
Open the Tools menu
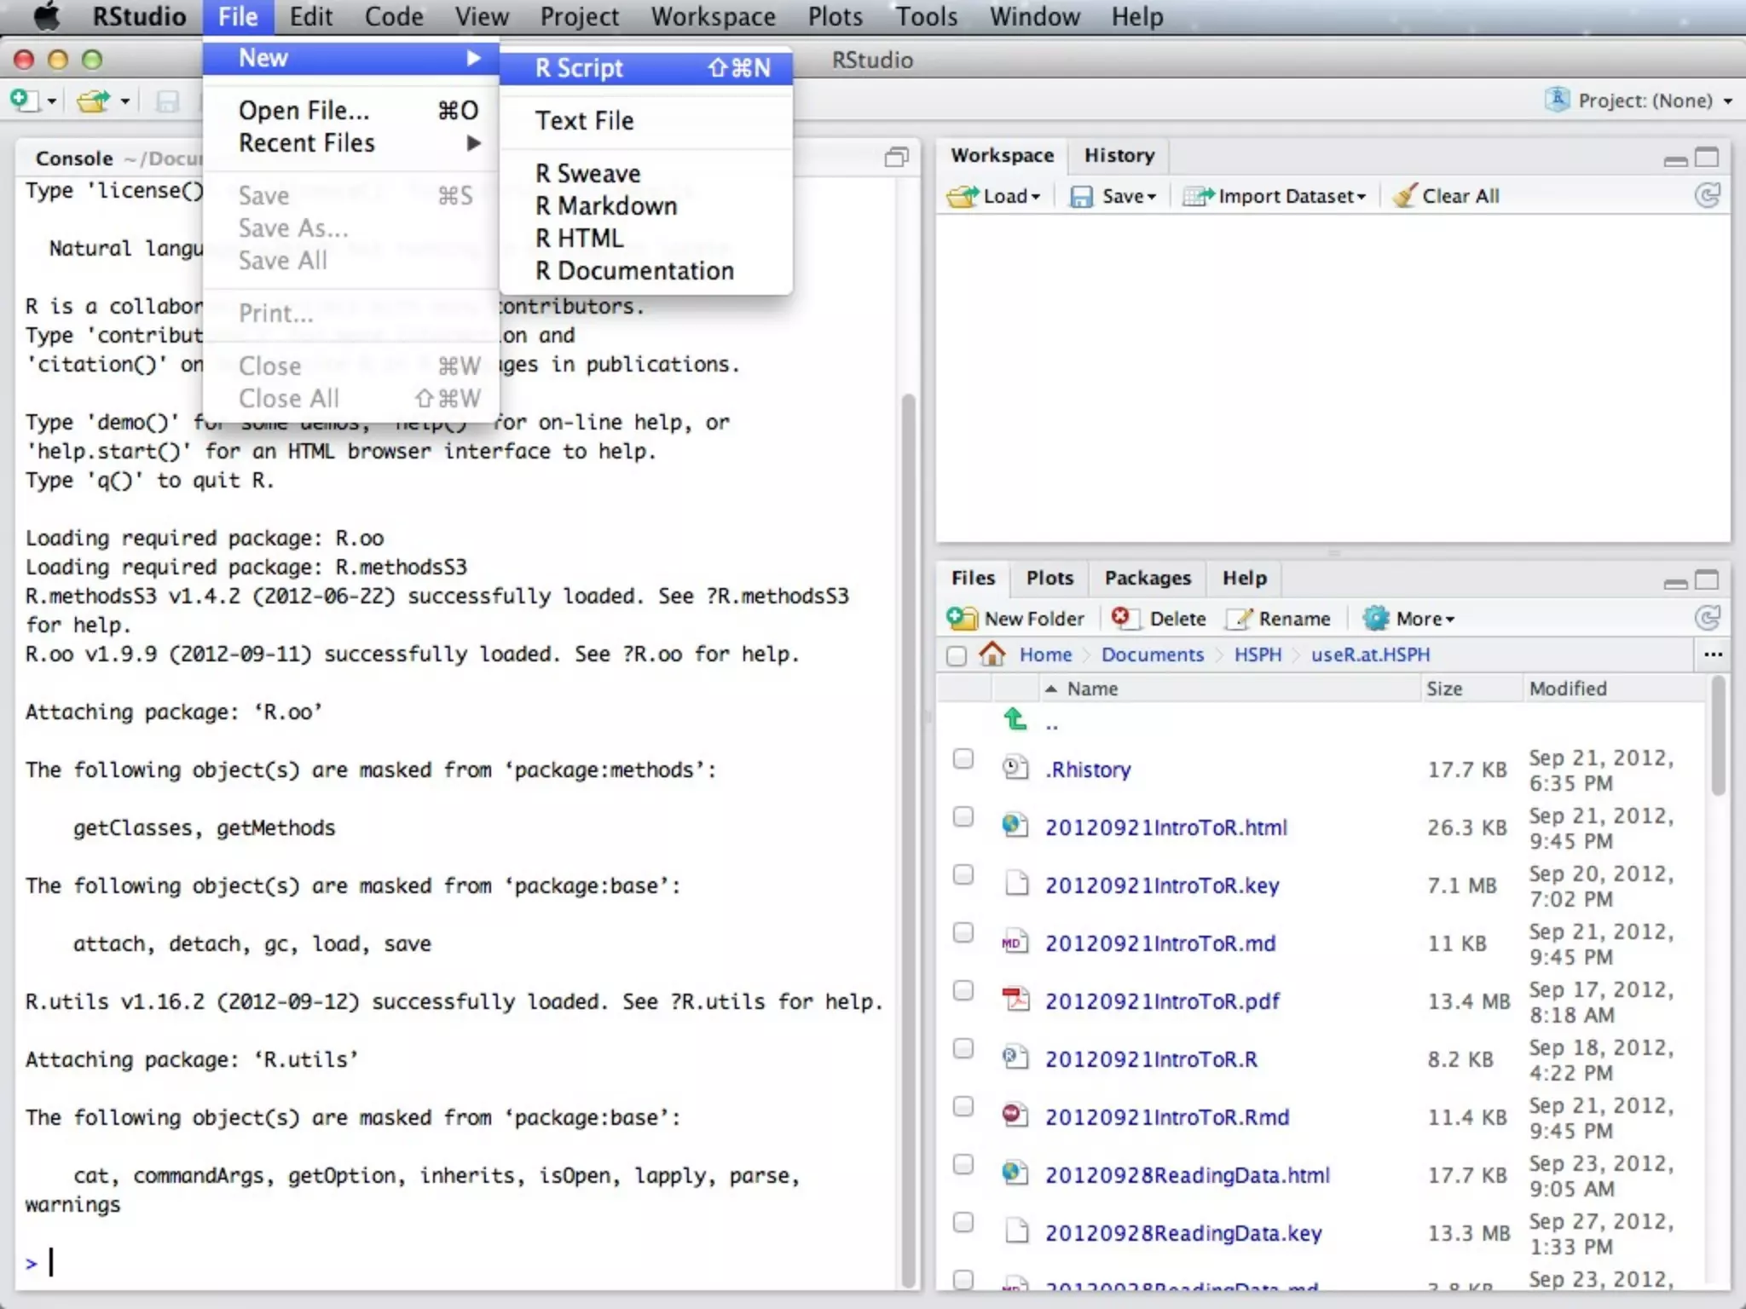point(926,16)
